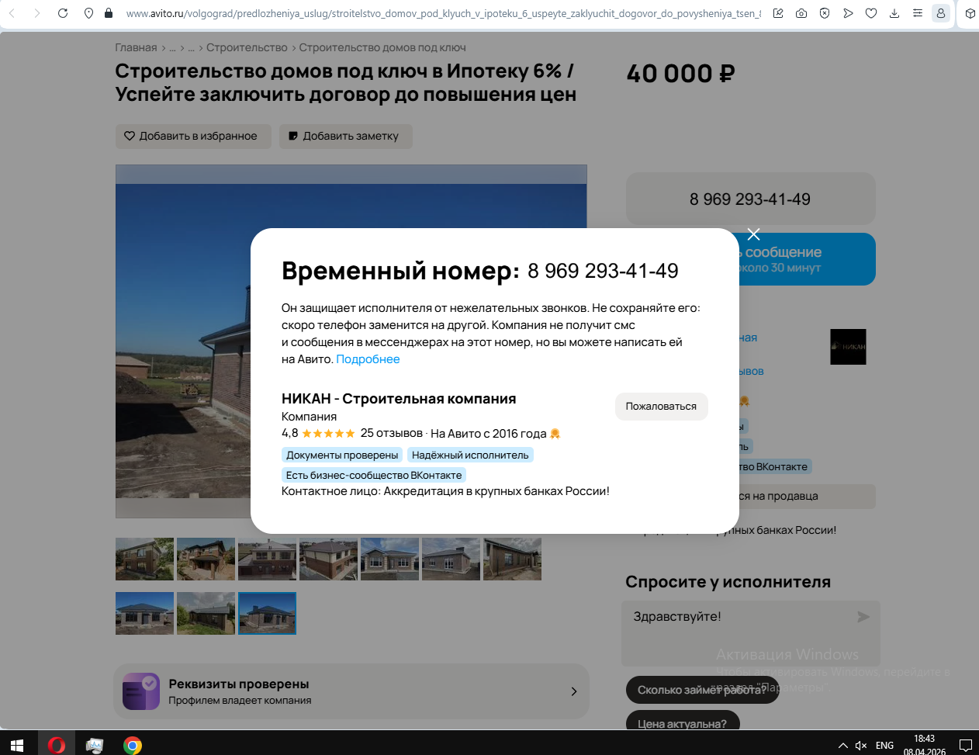979x755 pixels.
Task: Click the location pin icon in address bar
Action: 89,13
